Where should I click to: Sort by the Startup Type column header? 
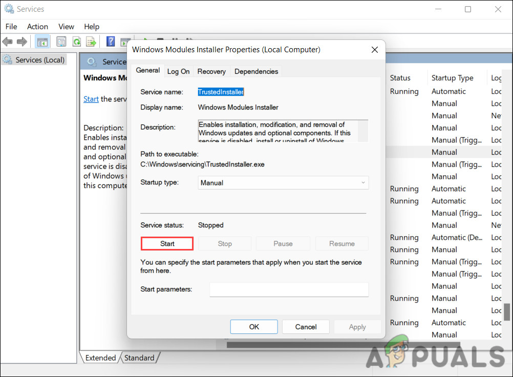[x=452, y=77]
